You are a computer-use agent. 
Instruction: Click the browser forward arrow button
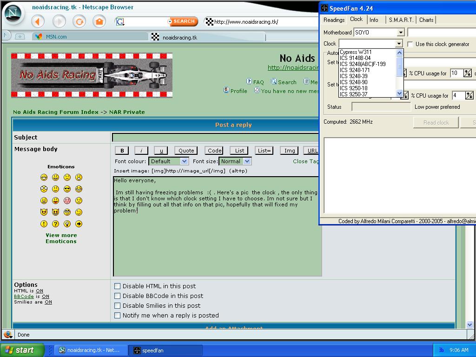(x=59, y=21)
